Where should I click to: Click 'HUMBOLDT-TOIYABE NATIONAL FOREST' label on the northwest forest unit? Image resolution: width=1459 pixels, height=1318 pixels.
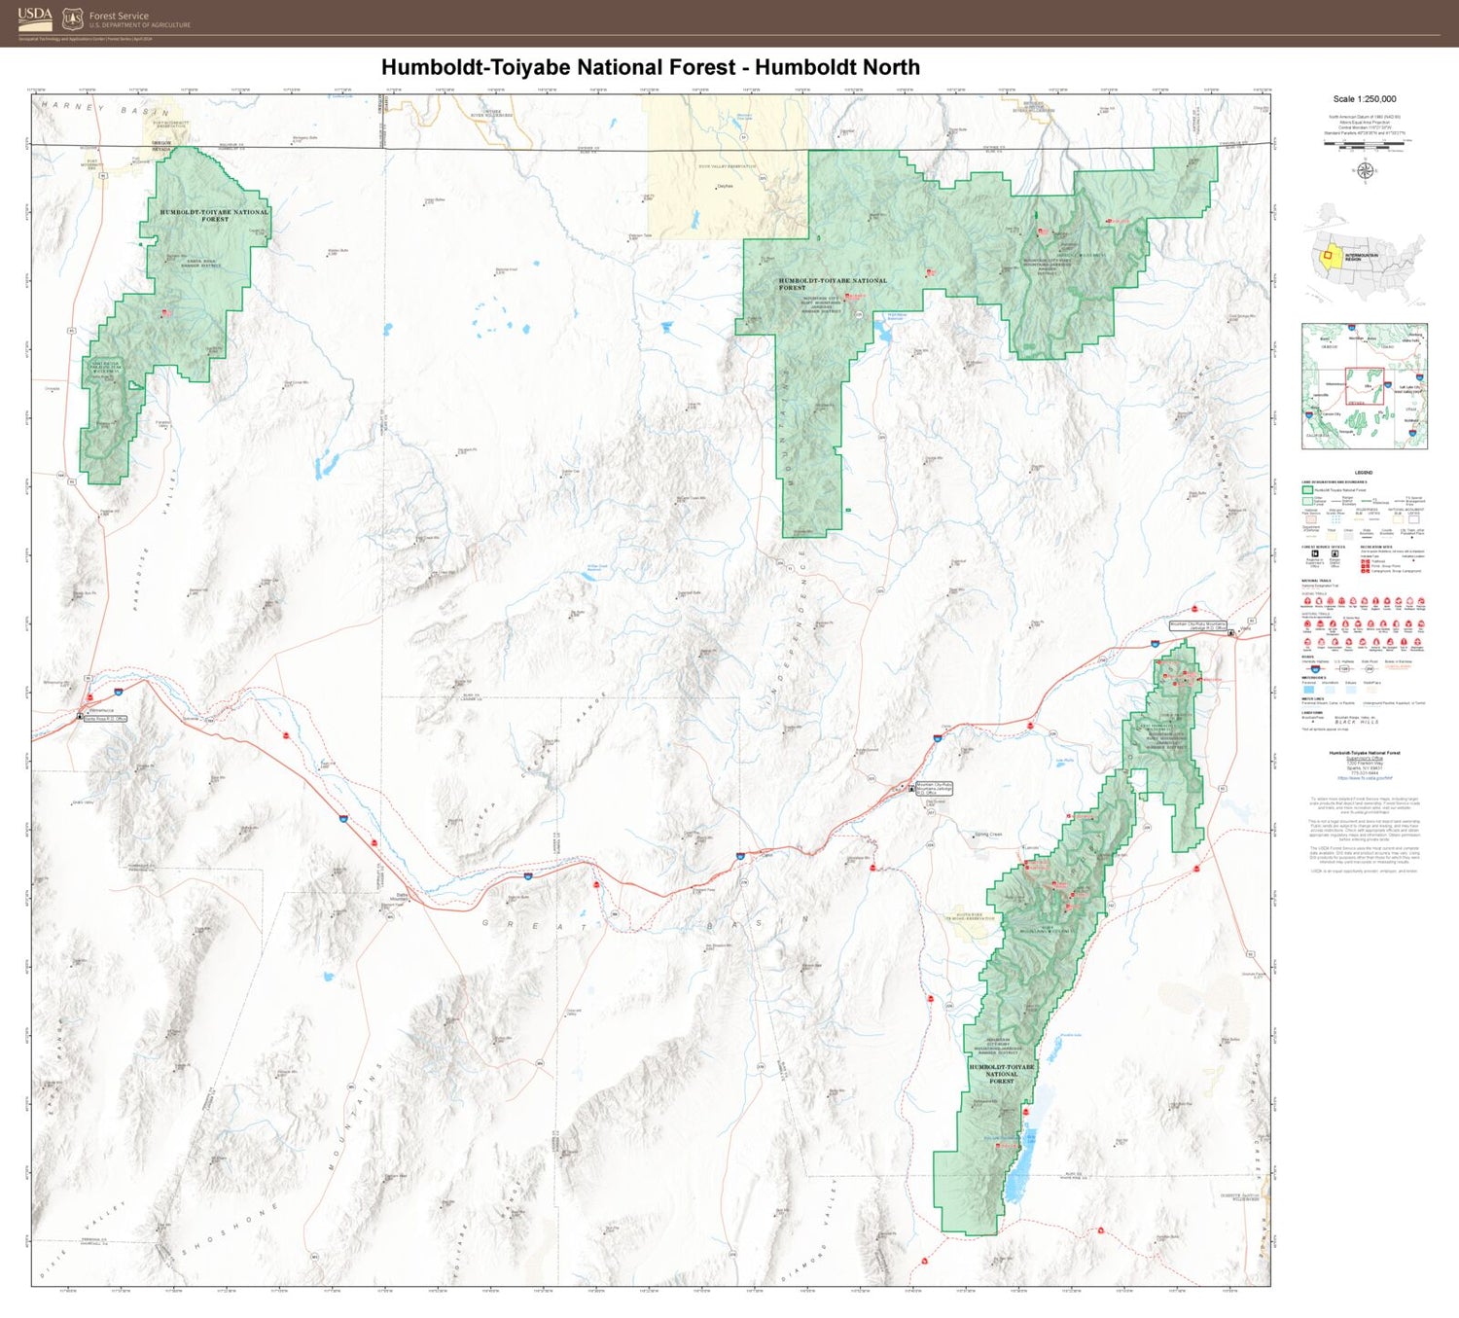click(x=214, y=216)
